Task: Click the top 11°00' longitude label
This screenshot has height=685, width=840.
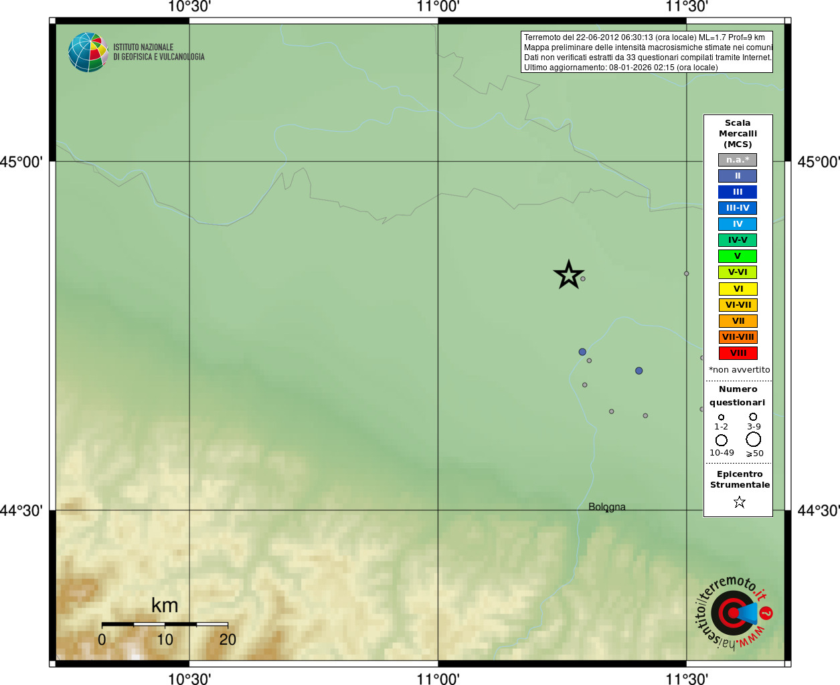Action: (438, 7)
